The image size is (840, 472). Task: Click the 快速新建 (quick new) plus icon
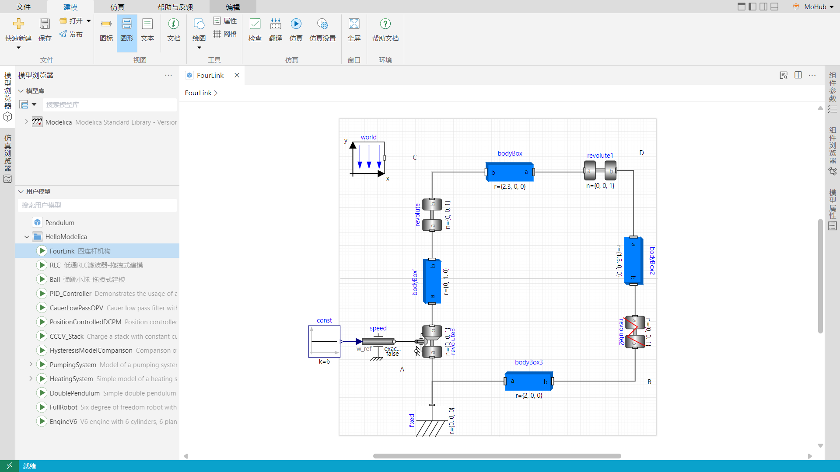[x=18, y=24]
